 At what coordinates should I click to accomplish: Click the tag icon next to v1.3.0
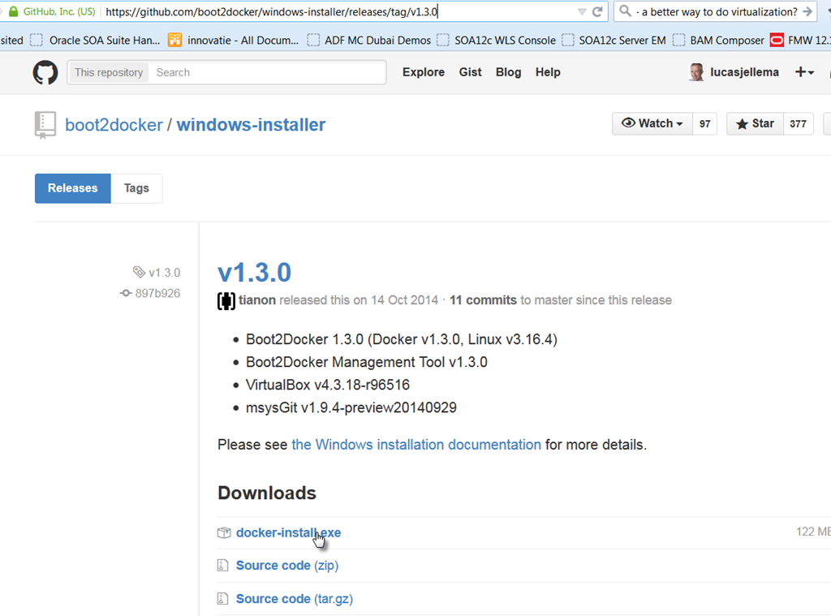point(139,272)
